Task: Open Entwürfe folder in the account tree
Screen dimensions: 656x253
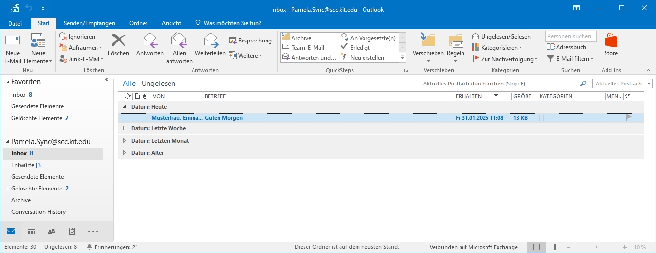Action: tap(53, 165)
